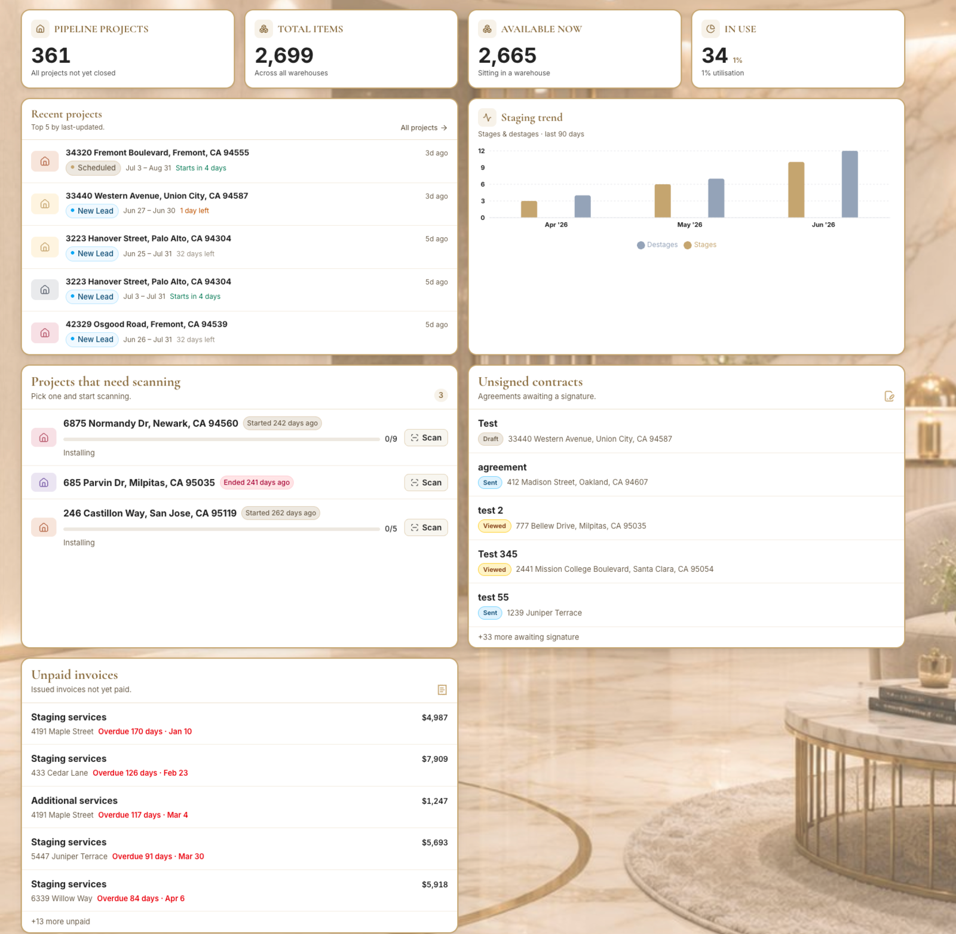This screenshot has width=956, height=934.
Task: Click '+33 more awaiting signature'
Action: tap(528, 637)
